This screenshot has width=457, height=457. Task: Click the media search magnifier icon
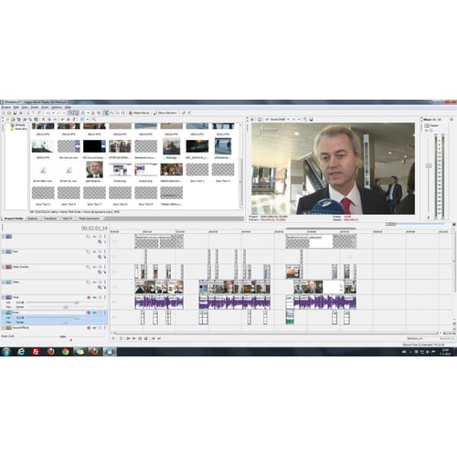point(94,119)
